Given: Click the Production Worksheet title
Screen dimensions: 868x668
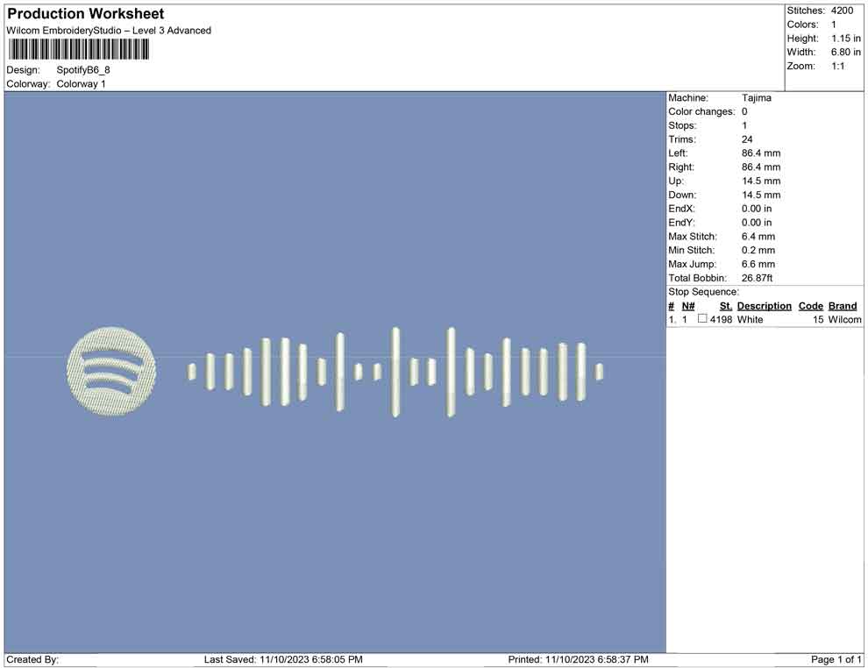Looking at the screenshot, I should click(86, 14).
